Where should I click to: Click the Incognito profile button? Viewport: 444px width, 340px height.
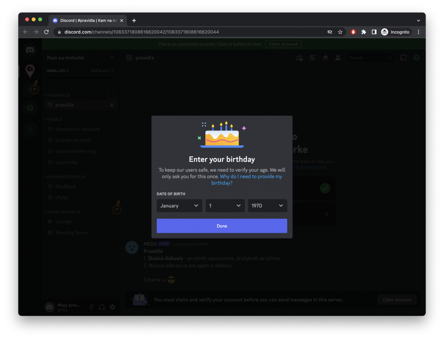pos(396,32)
